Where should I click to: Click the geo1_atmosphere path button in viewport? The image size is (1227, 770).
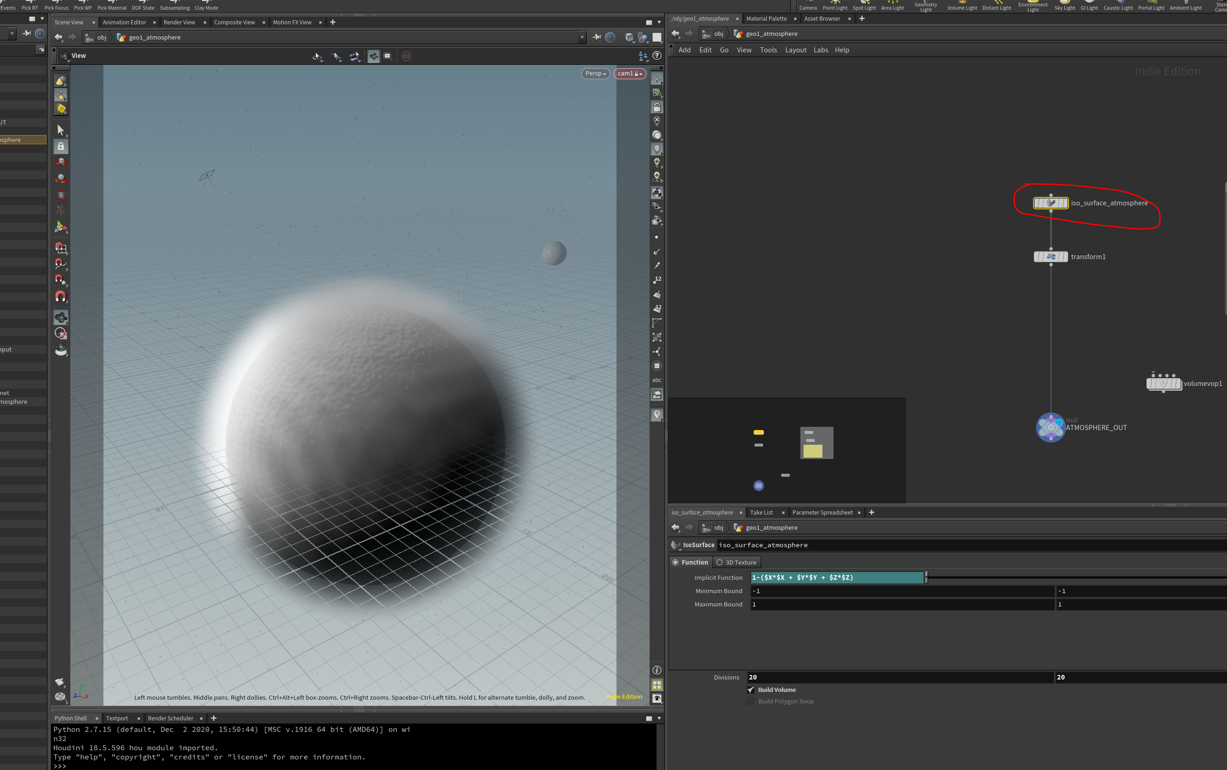click(154, 37)
